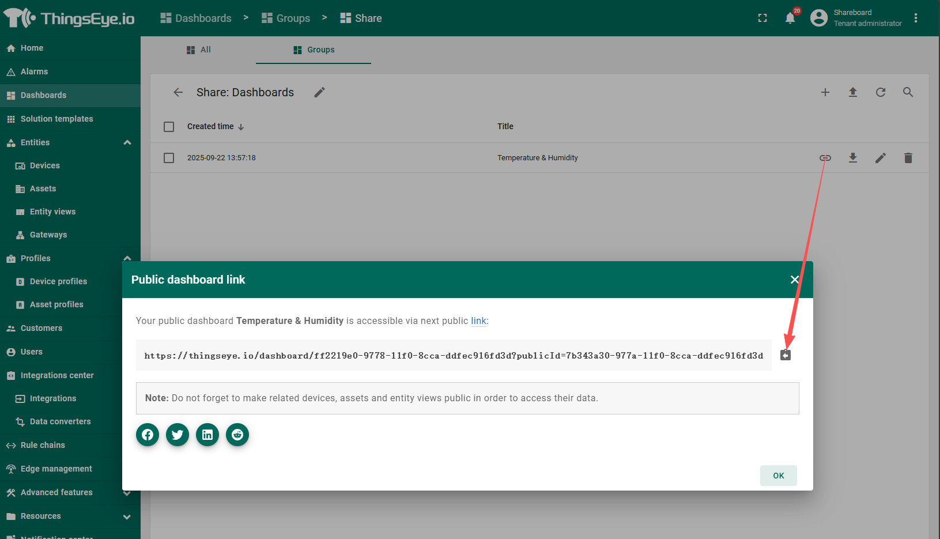Open the notifications bell
The width and height of the screenshot is (940, 539).
790,18
